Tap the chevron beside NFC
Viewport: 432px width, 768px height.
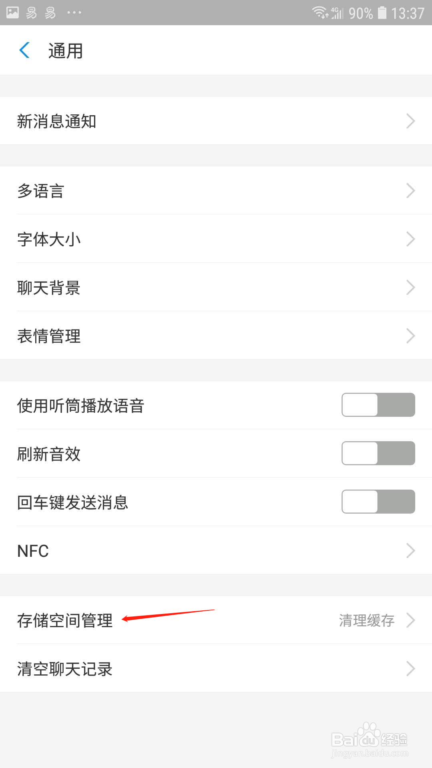[x=410, y=551]
